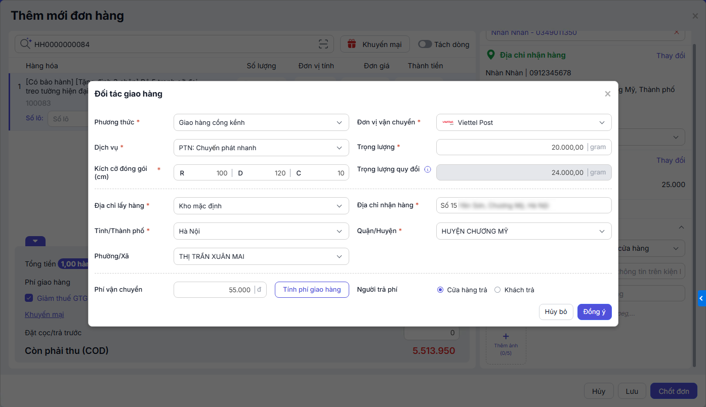Click the plus icon to add photo
This screenshot has width=706, height=407.
pyautogui.click(x=506, y=336)
